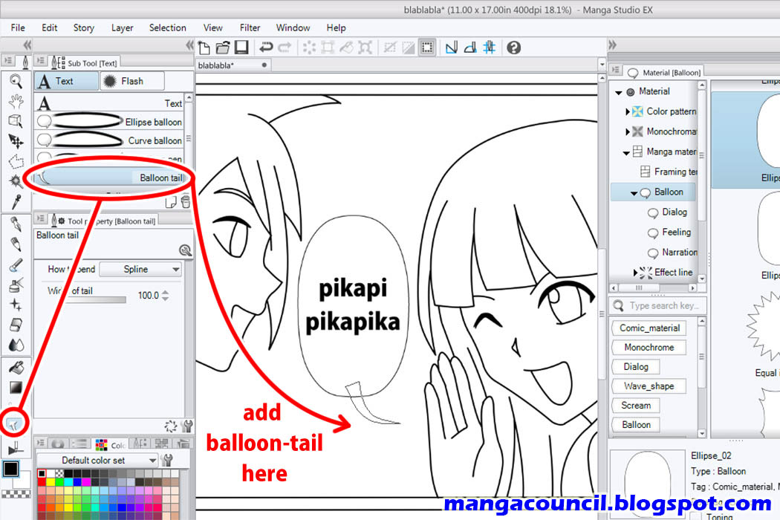The height and width of the screenshot is (520, 780).
Task: Open the Help question mark icon
Action: (514, 48)
